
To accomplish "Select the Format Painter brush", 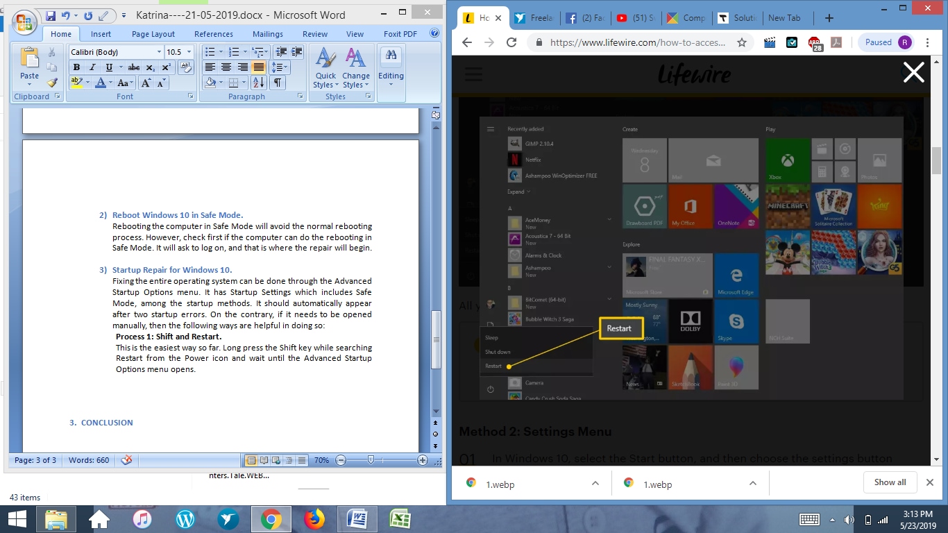I will point(52,83).
